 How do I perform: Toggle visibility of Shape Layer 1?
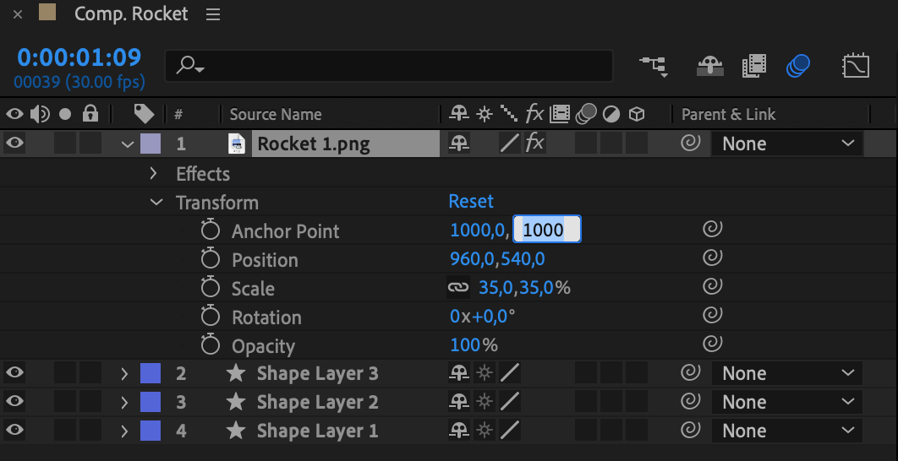point(15,431)
